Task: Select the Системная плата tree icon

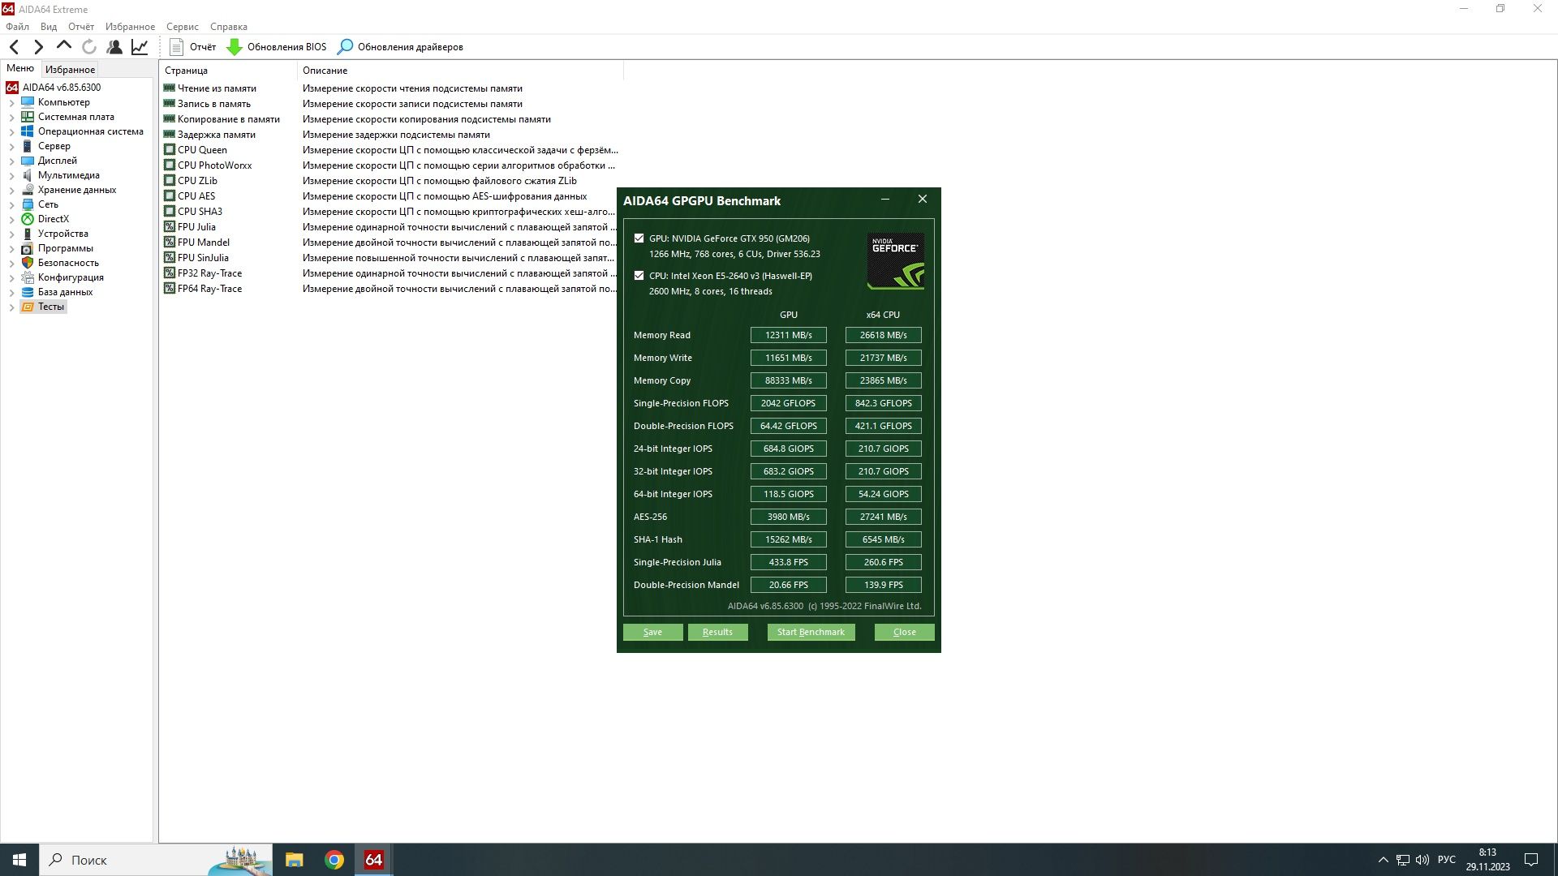Action: click(x=28, y=117)
